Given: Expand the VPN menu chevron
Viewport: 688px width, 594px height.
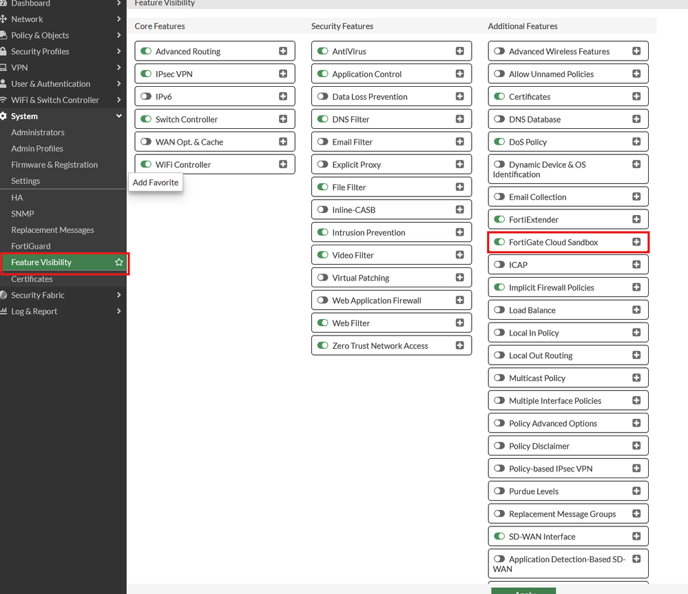Looking at the screenshot, I should tap(119, 68).
